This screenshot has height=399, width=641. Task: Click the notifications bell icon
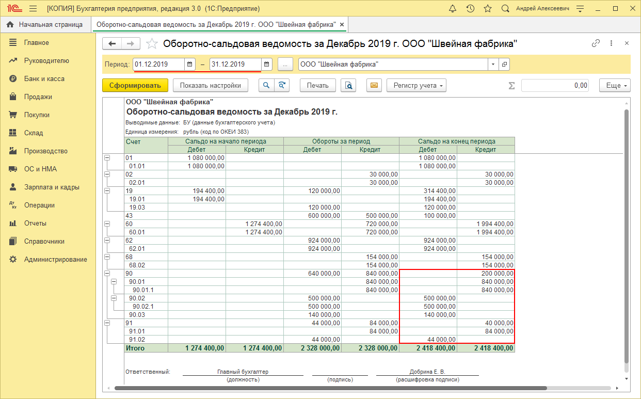click(x=453, y=9)
